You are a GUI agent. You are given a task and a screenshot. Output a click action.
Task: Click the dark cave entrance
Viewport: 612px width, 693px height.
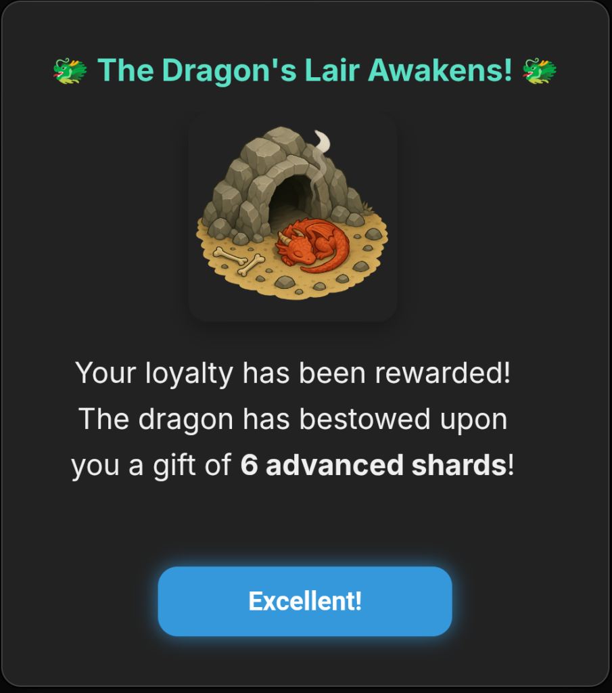(x=291, y=201)
